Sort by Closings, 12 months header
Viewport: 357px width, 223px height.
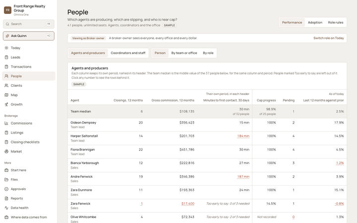tap(128, 100)
